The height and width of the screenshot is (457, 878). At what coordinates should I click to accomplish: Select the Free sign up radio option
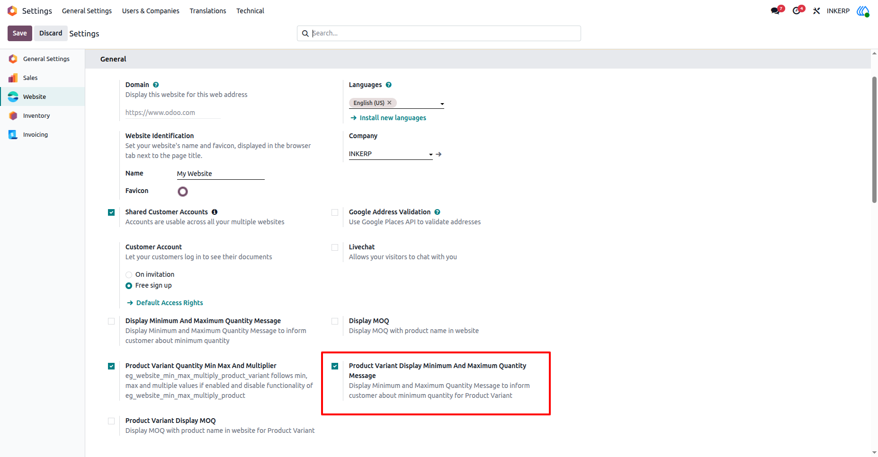(129, 286)
